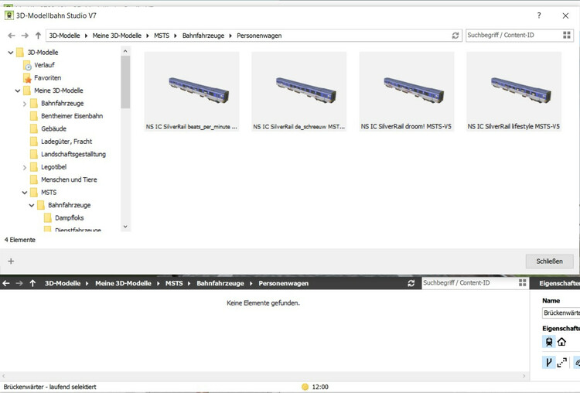
Task: Expand the upper Bahnfahrzeuge tree node
Action: click(x=25, y=104)
